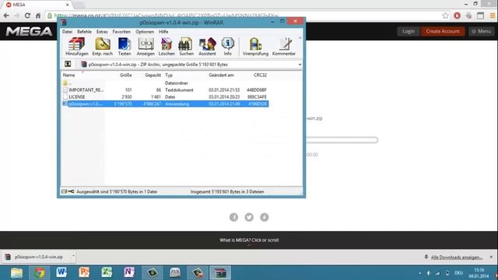Viewport: 498px width, 280px height.
Task: Sort the list by Name column
Action: [69, 75]
